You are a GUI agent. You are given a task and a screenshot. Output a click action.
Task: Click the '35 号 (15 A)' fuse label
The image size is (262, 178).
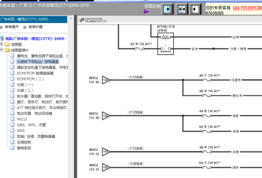pyautogui.click(x=210, y=75)
